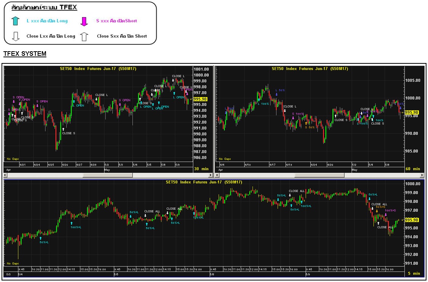The image size is (428, 282).
Task: Click the CLOSE S arrow below 4/26 low on 30 min chart
Action: (x=64, y=129)
